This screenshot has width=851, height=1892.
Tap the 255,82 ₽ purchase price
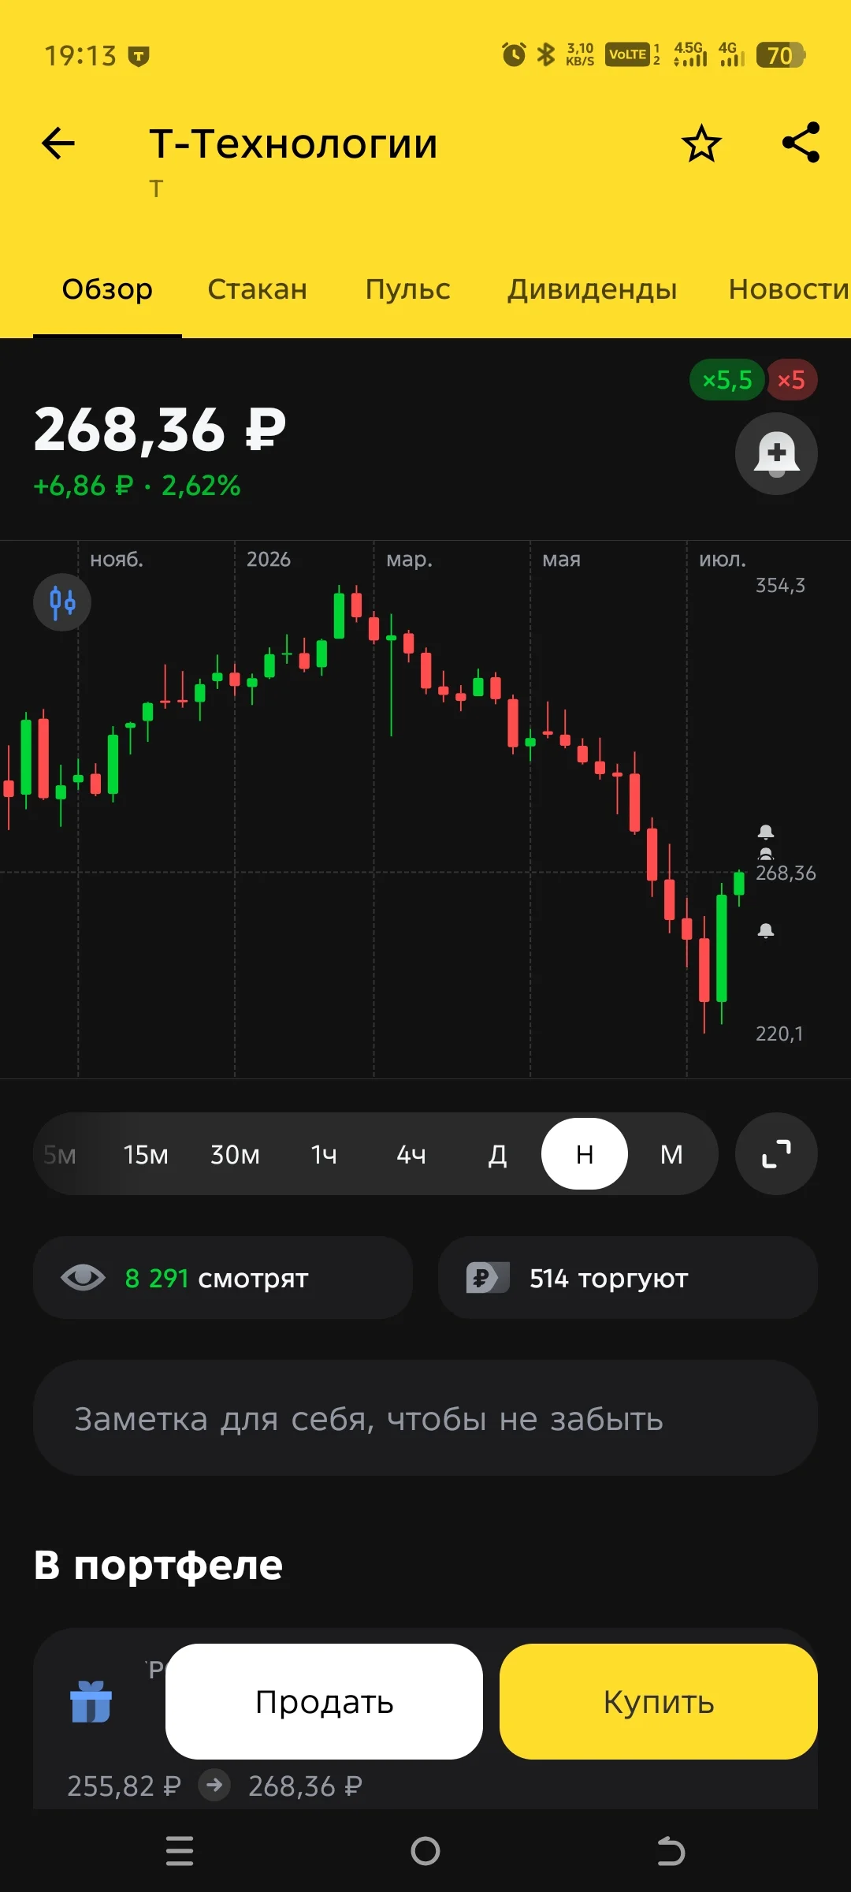[124, 1786]
